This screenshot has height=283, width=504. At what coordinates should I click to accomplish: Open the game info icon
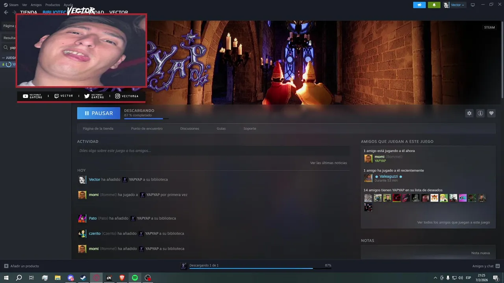tap(480, 113)
